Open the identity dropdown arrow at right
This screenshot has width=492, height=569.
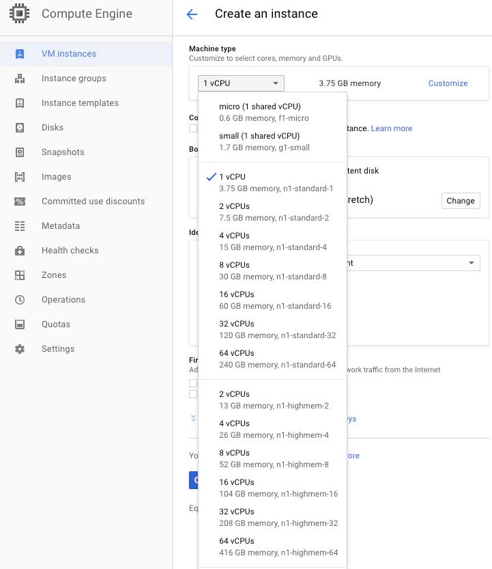click(x=472, y=263)
